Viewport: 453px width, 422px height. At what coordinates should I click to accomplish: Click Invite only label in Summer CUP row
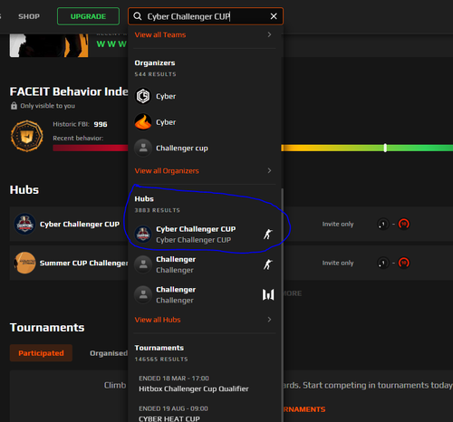[x=338, y=263]
